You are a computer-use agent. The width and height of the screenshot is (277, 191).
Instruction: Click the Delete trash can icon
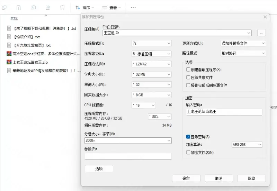pos(62,7)
